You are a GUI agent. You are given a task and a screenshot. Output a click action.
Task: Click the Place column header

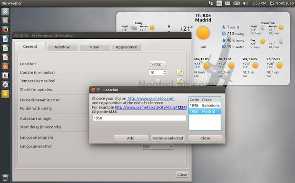(x=211, y=100)
